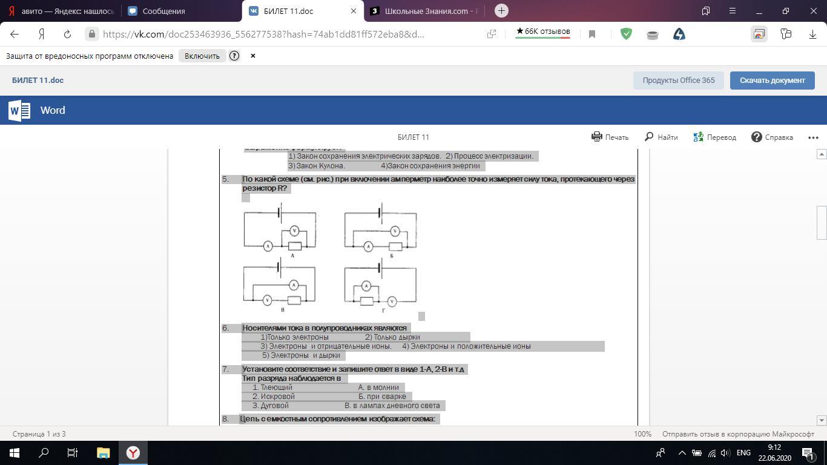Image resolution: width=827 pixels, height=465 pixels.
Task: Go back with the browser back arrow
Action: (x=15, y=34)
